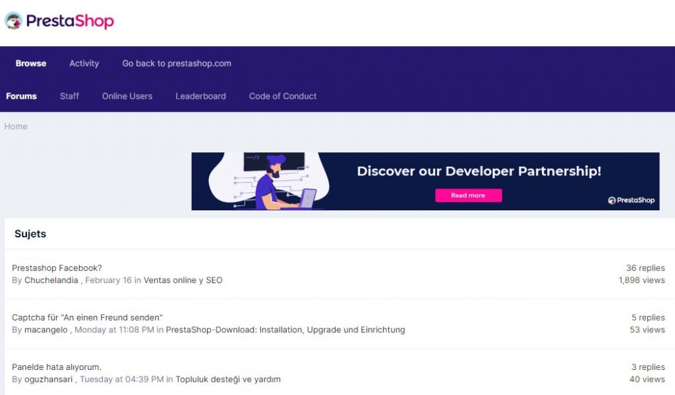Image resolution: width=675 pixels, height=395 pixels.
Task: Open the Ventas online y SEO forum
Action: click(x=183, y=280)
